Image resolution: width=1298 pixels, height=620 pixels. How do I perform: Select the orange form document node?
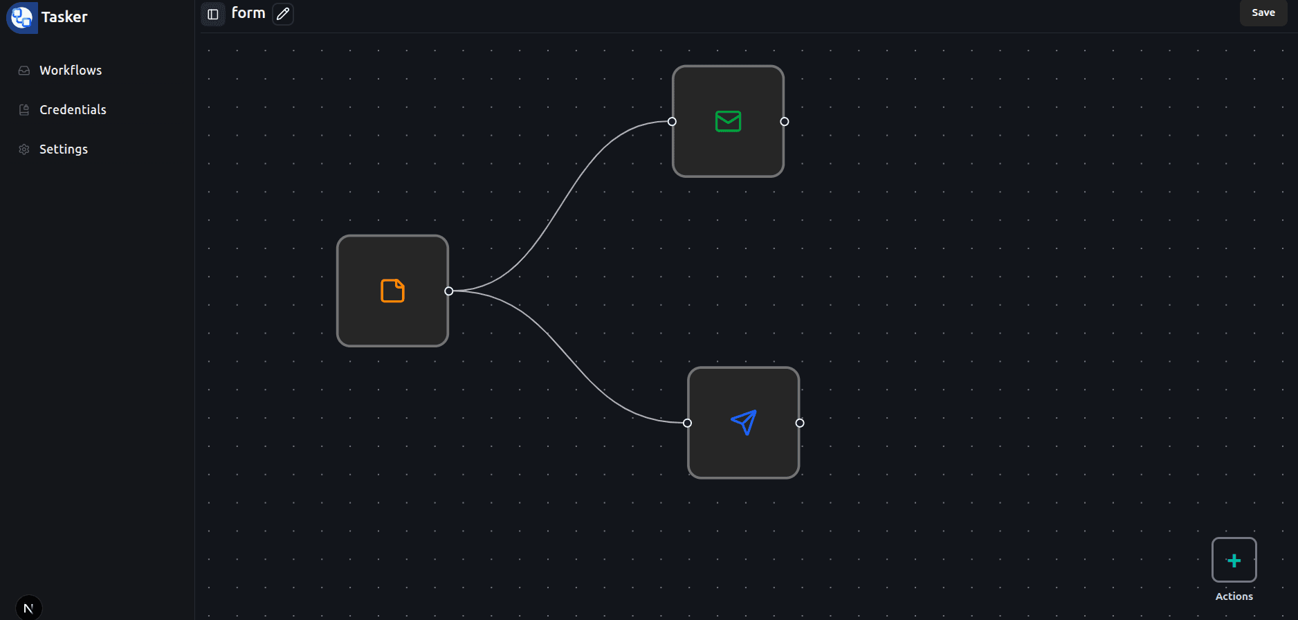[392, 291]
